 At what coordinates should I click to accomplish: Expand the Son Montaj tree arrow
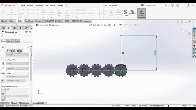[34, 25]
